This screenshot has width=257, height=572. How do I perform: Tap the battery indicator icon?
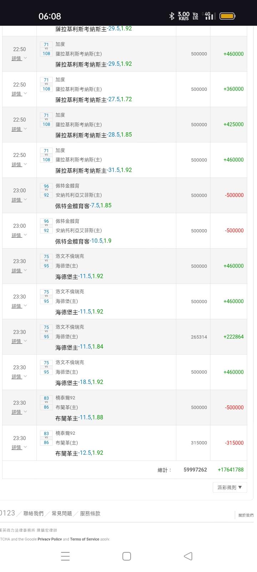tap(227, 16)
